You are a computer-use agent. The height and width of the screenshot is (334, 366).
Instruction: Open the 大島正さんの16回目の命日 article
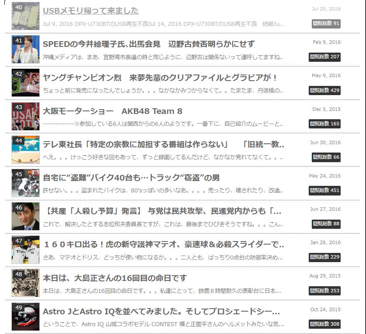[115, 278]
